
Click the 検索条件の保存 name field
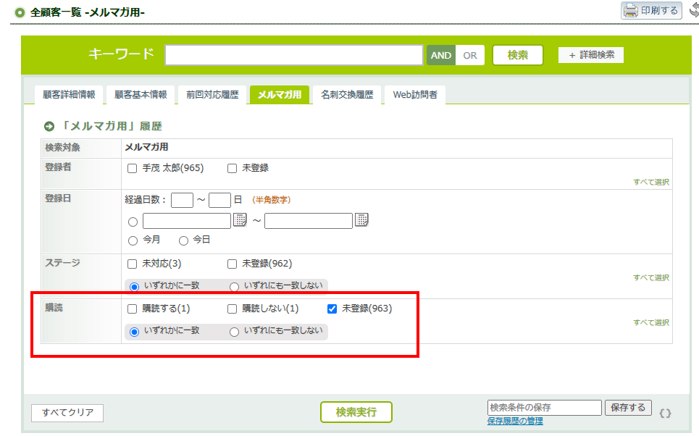545,408
